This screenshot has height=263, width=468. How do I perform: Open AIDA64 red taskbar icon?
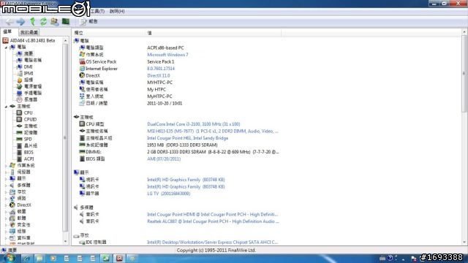(x=119, y=259)
